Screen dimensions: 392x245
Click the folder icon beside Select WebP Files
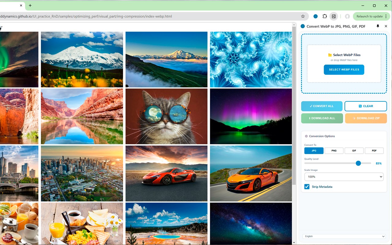[330, 55]
